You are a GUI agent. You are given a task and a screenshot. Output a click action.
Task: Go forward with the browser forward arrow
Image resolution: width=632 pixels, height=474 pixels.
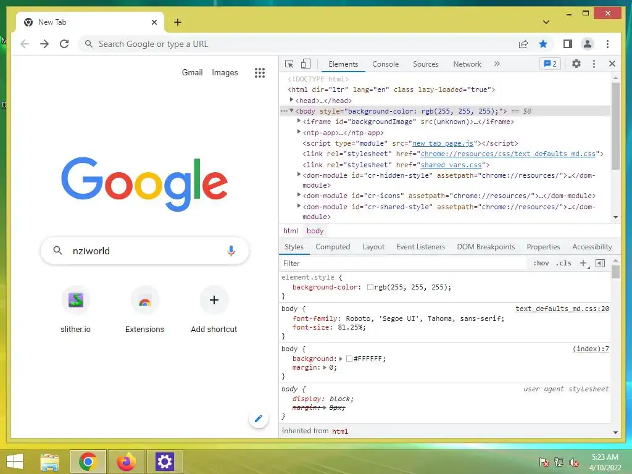pyautogui.click(x=44, y=44)
